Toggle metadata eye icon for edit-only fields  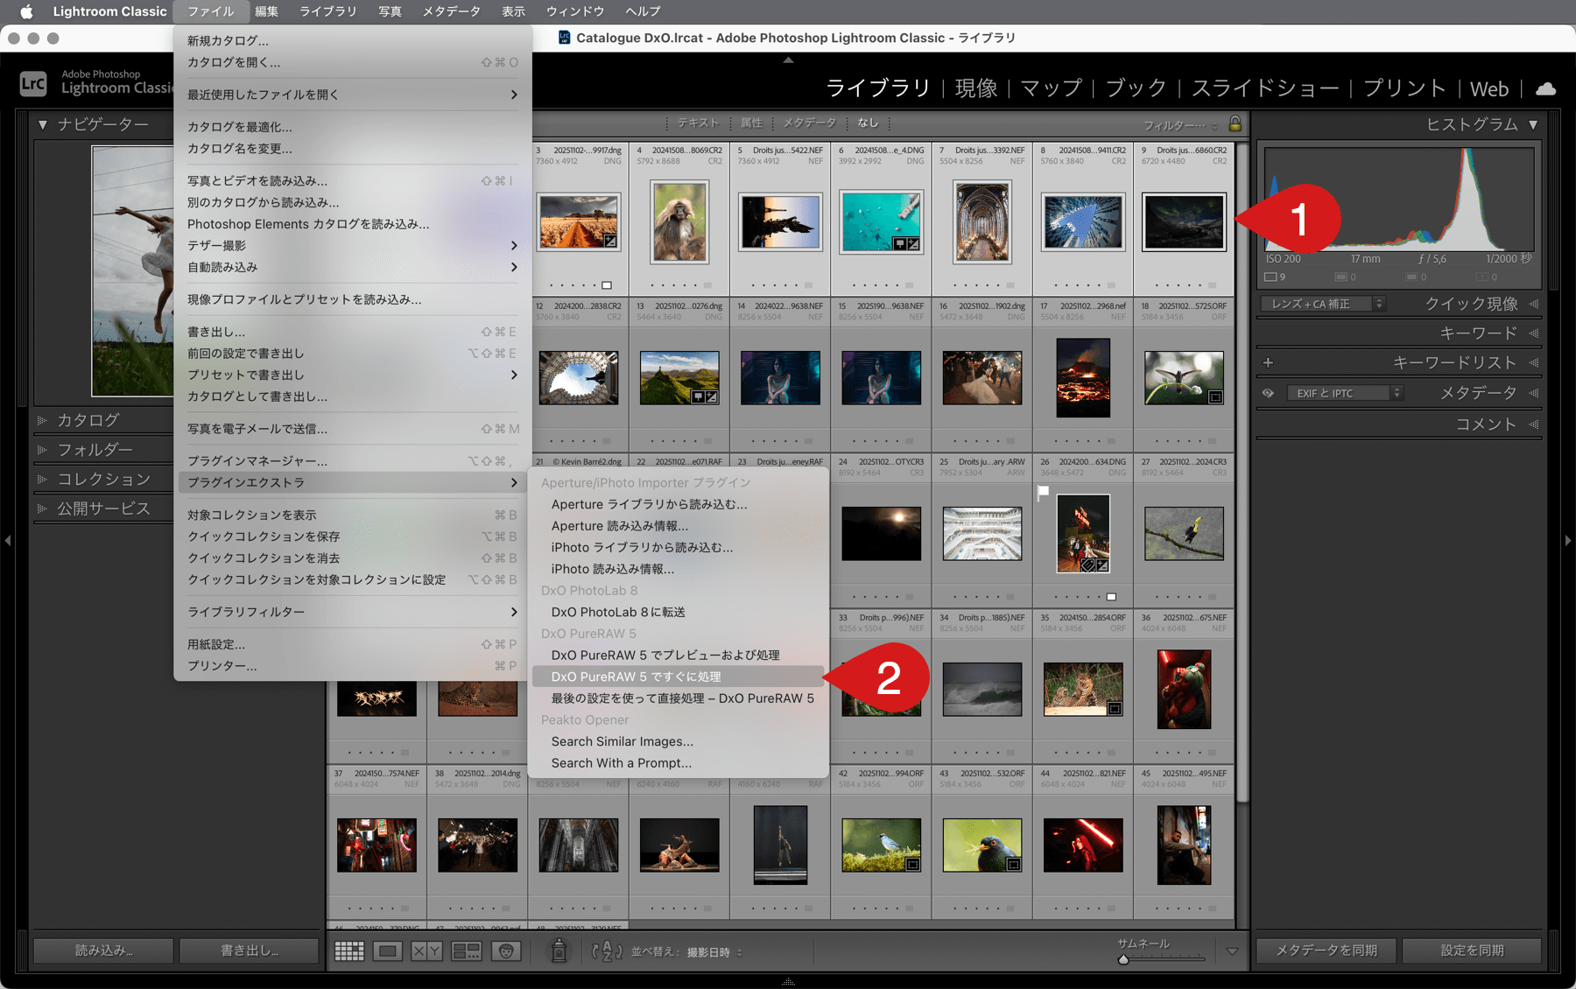(x=1268, y=393)
